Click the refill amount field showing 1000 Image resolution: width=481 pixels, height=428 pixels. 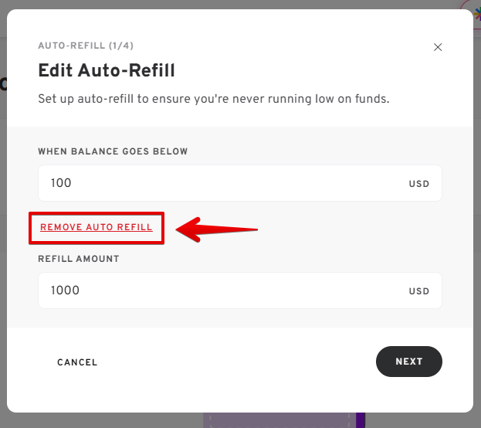tap(224, 290)
